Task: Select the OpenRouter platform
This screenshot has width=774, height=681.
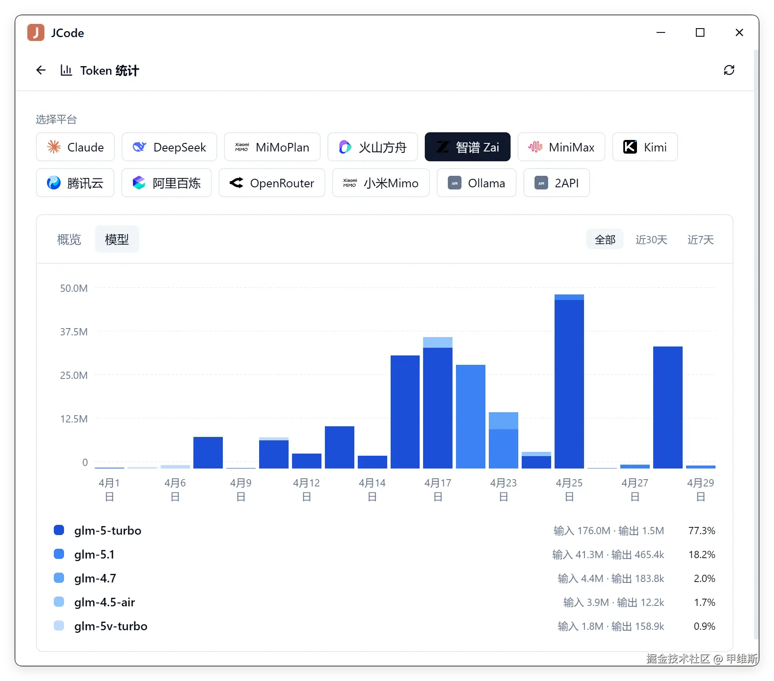Action: tap(272, 183)
